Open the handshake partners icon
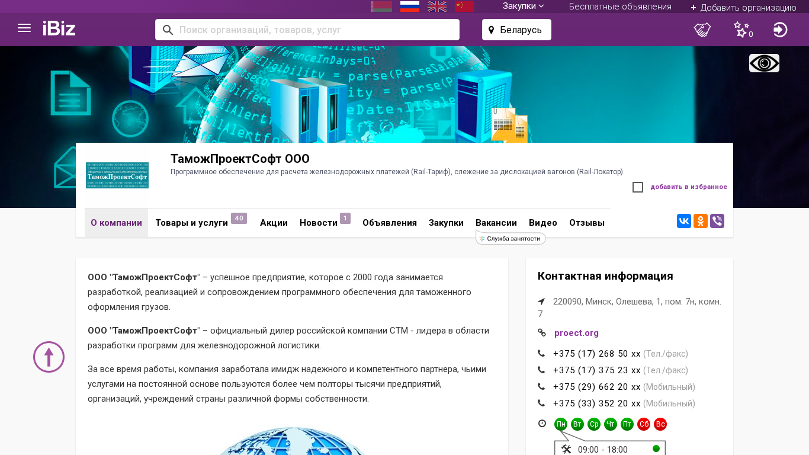 pyautogui.click(x=702, y=30)
